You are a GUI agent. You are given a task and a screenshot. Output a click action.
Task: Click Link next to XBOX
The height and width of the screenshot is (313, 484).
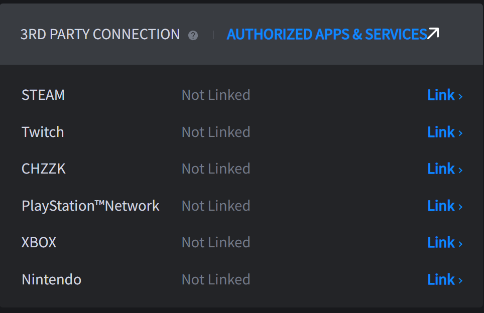click(x=441, y=242)
